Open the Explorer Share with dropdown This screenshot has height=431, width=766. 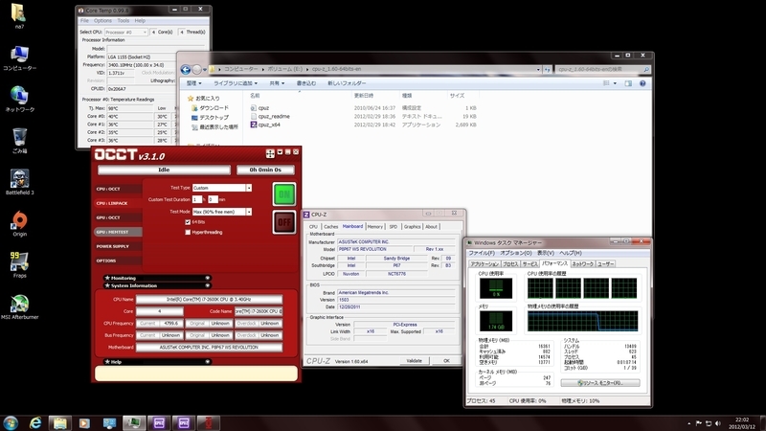click(277, 83)
